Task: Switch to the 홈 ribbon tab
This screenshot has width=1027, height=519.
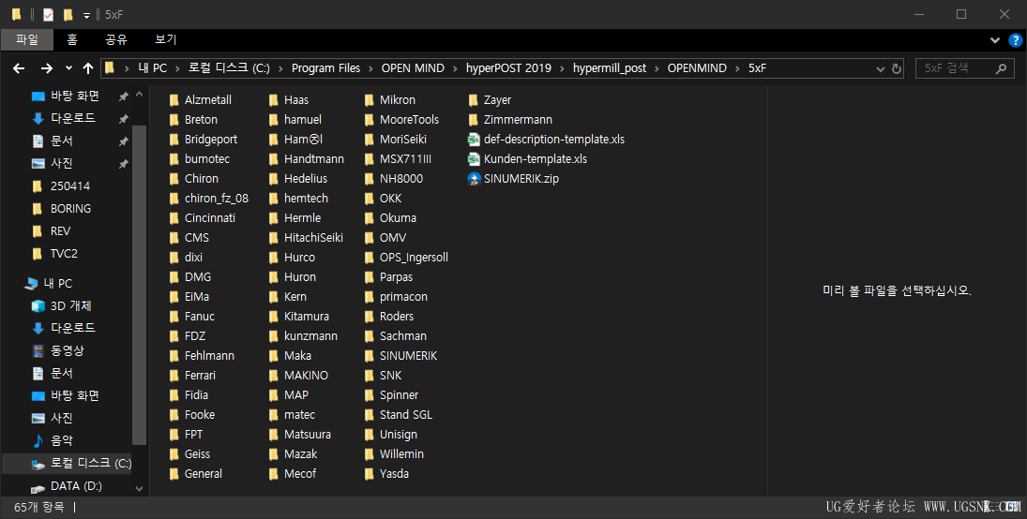Action: pos(72,40)
